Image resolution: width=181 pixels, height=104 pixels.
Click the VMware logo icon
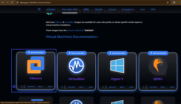click(x=36, y=65)
